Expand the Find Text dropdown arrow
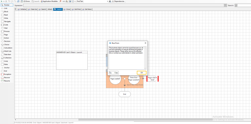251x124 pixels. coord(108,1)
